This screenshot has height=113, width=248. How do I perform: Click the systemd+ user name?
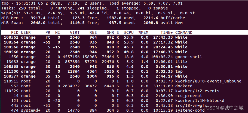(31, 111)
